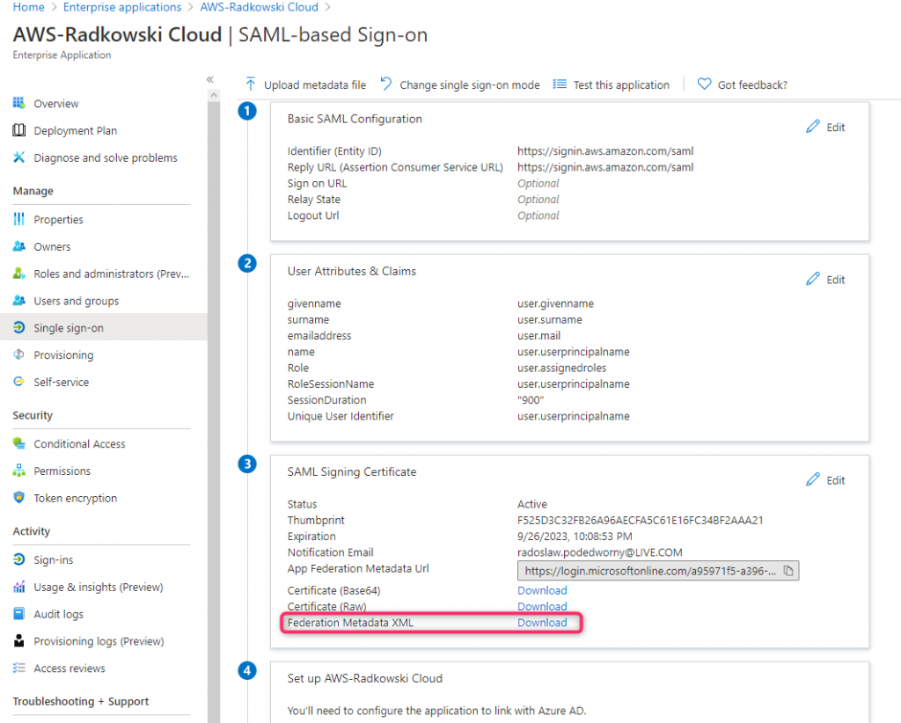Click the Sign-ins icon
Viewport: 901px width, 723px height.
pyautogui.click(x=19, y=559)
